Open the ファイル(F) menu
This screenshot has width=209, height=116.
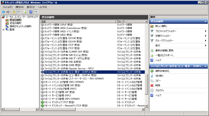[x=8, y=7]
